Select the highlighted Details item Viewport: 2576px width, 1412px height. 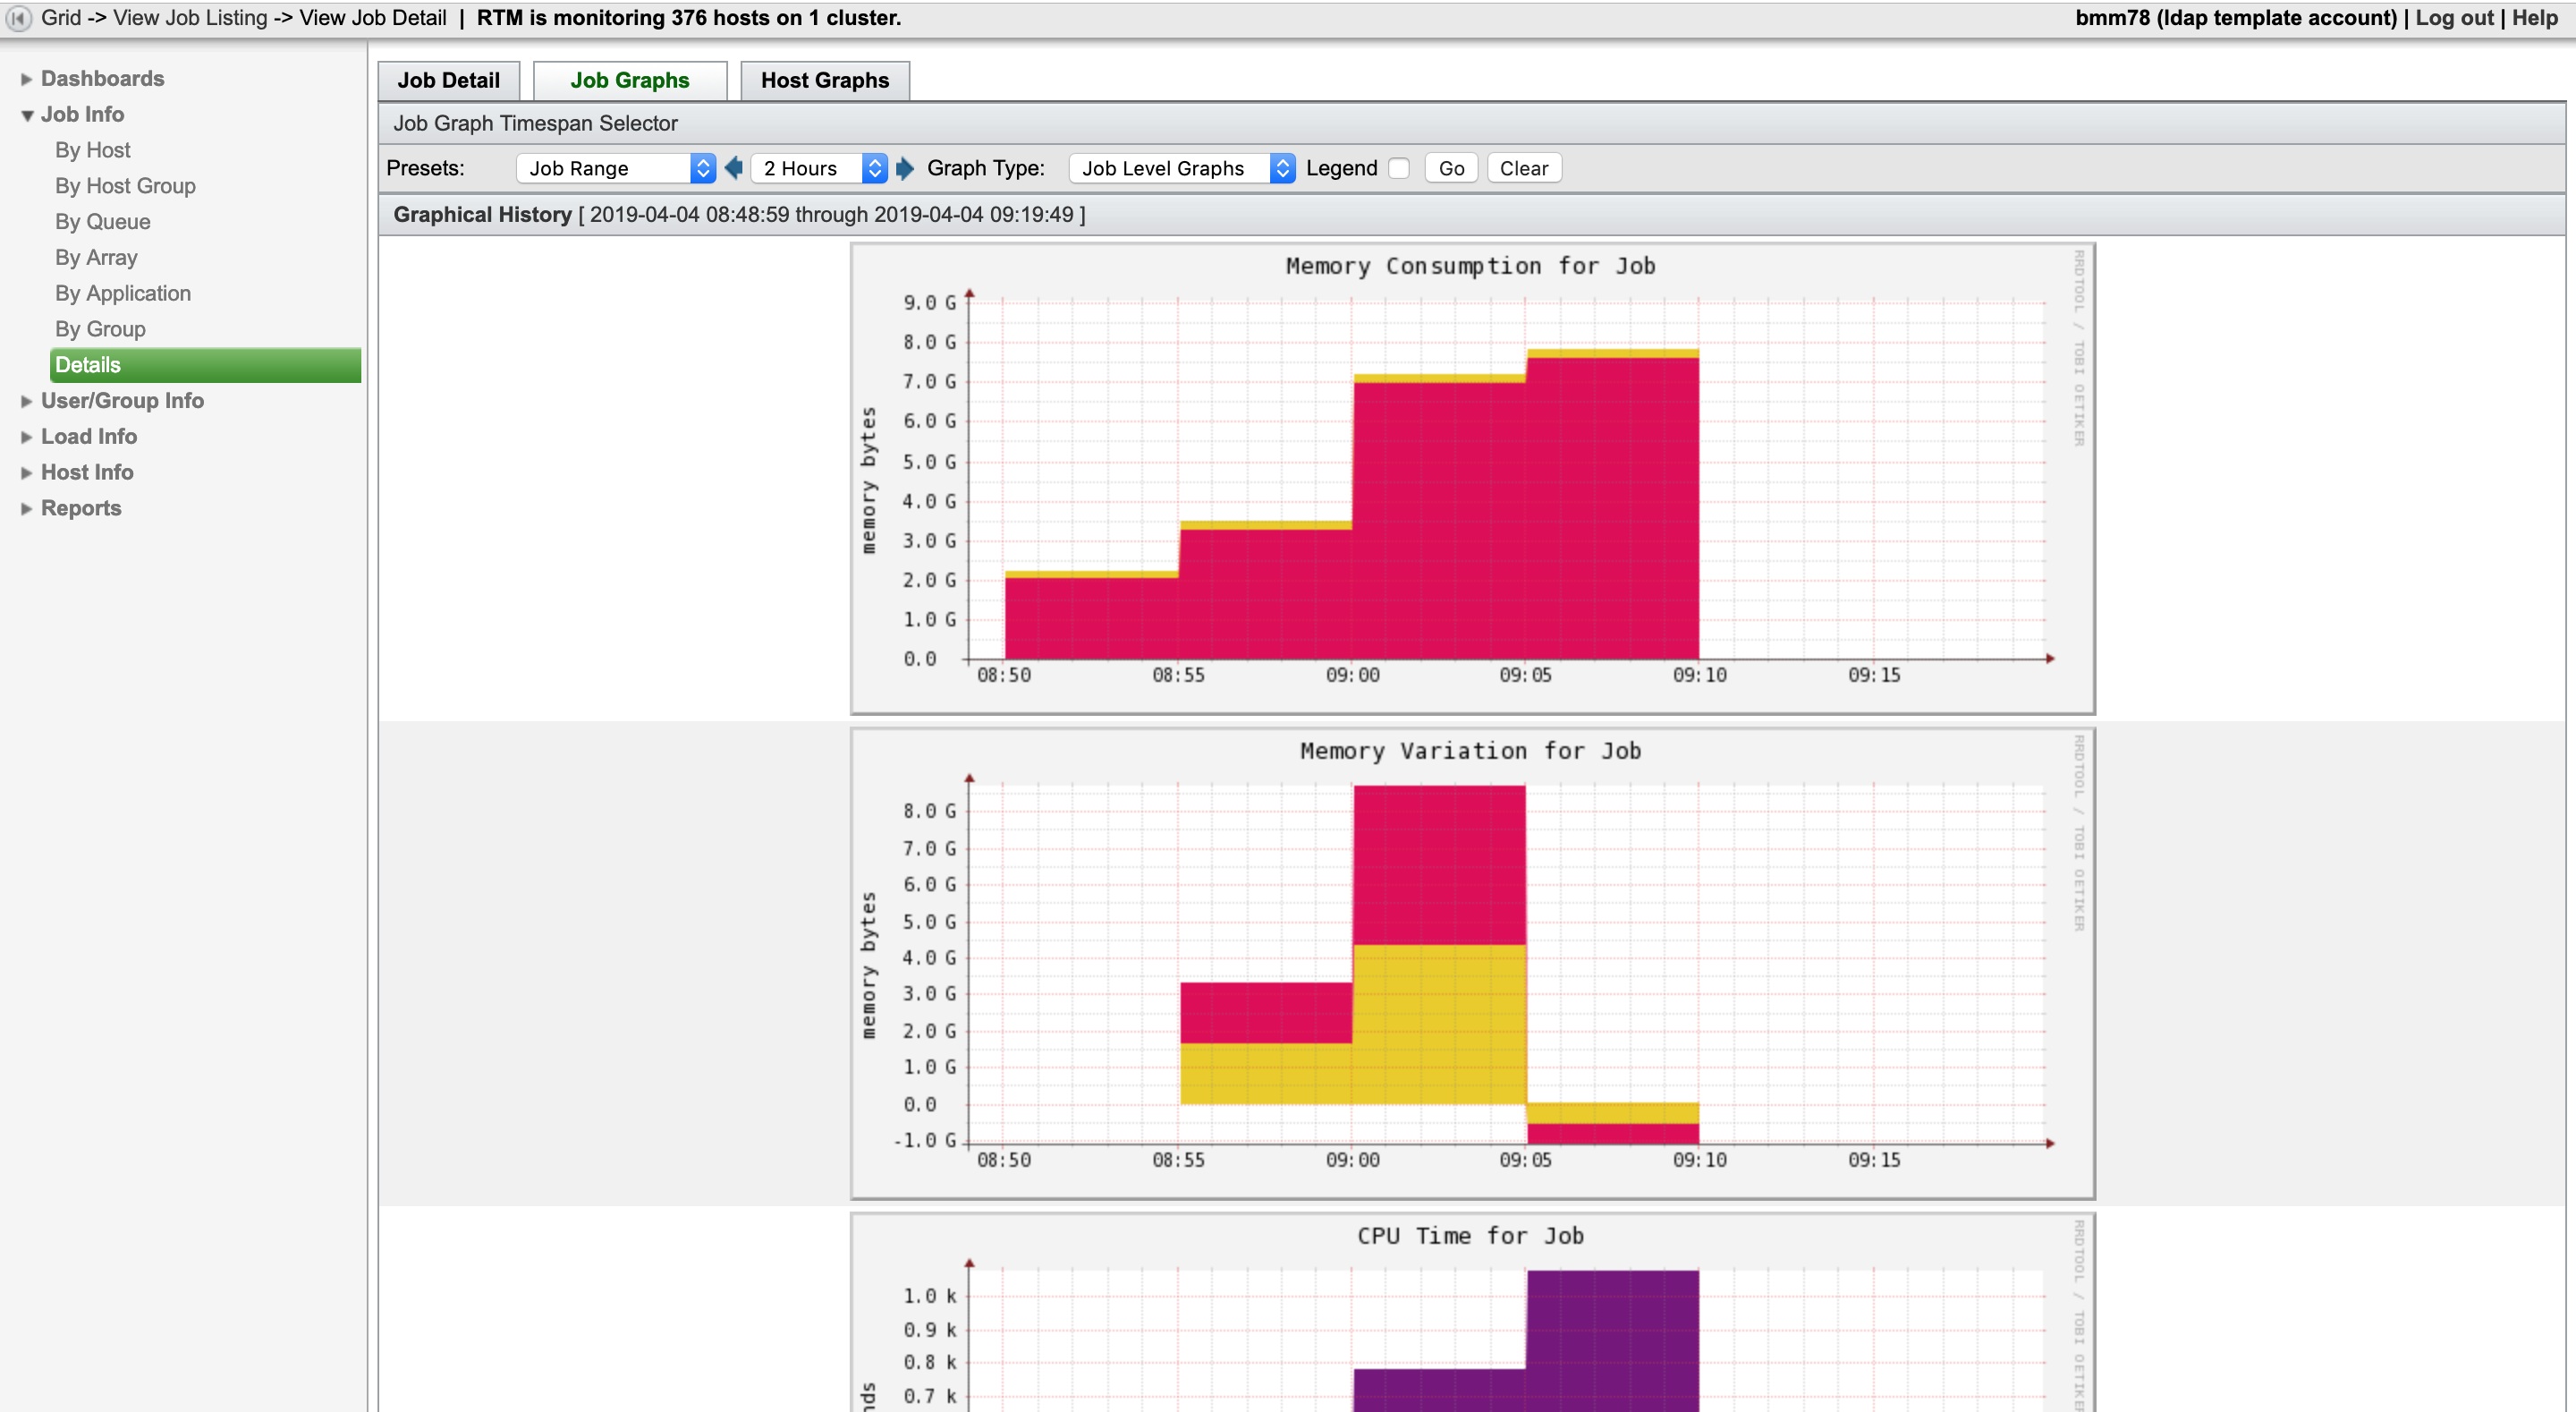[x=205, y=365]
